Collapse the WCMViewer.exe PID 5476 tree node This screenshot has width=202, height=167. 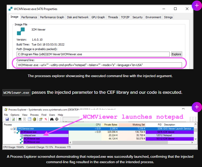click(15, 132)
